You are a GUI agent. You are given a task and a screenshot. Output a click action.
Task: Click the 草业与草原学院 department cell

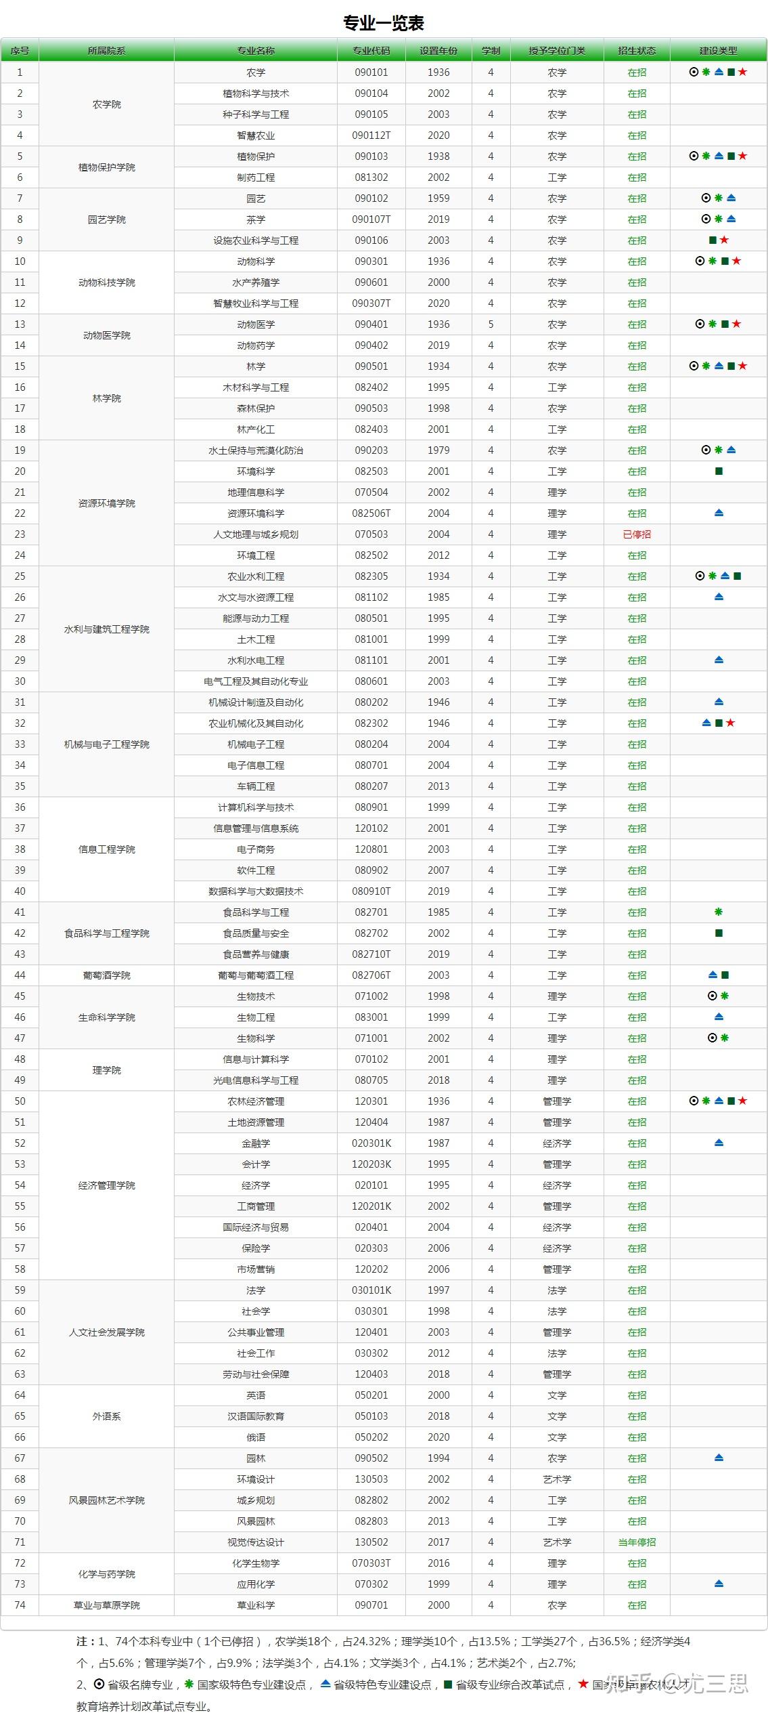(x=106, y=1605)
